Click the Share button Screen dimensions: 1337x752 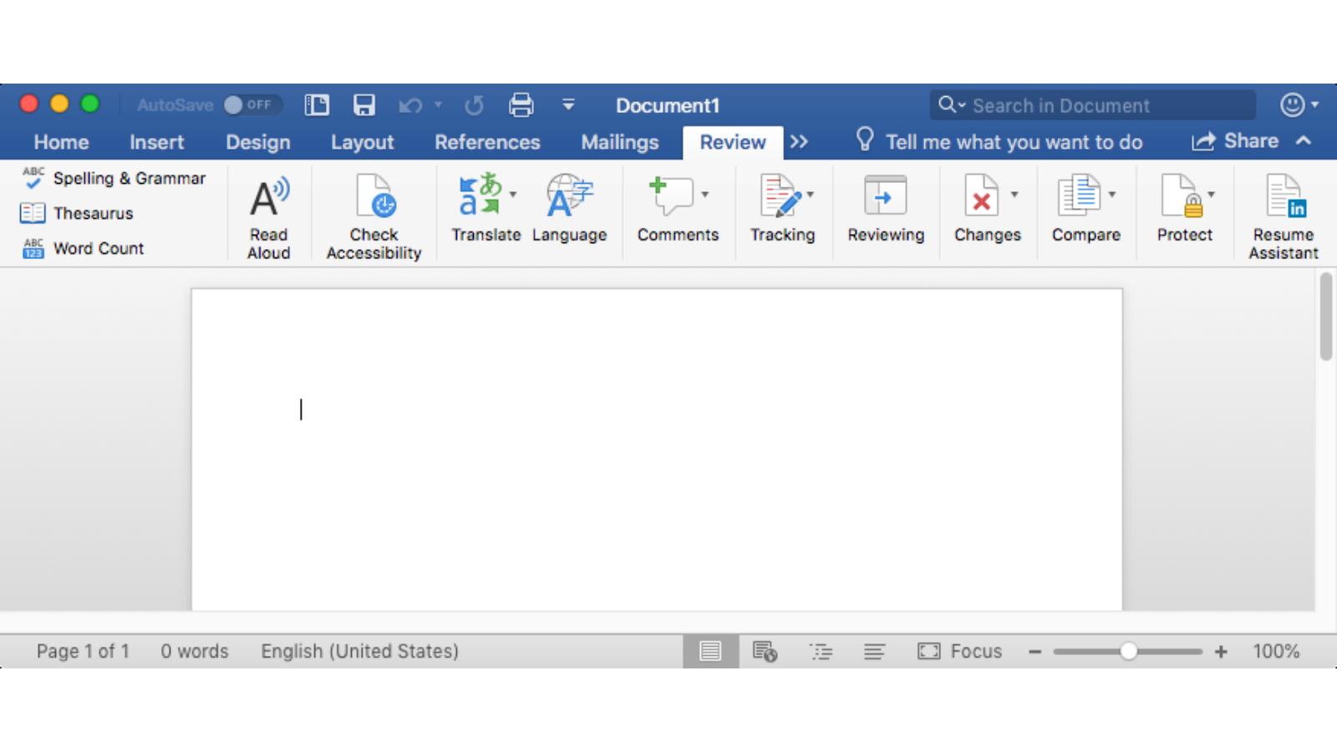(1235, 141)
